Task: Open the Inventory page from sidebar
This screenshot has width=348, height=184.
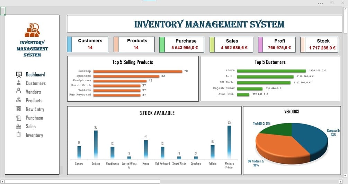Action: (34, 135)
